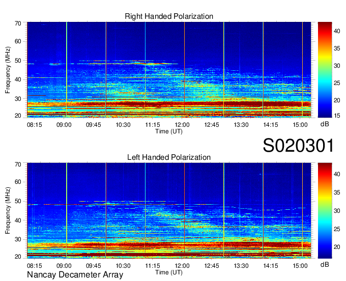Click the 50 frequency tick on the bottom plot
This screenshot has height=281, width=346.
[18, 201]
